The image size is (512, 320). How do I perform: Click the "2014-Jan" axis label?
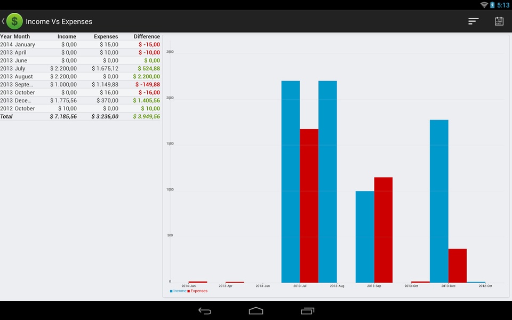188,286
